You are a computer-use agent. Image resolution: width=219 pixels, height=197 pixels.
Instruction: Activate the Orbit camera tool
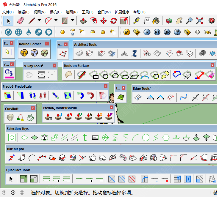click(169, 21)
